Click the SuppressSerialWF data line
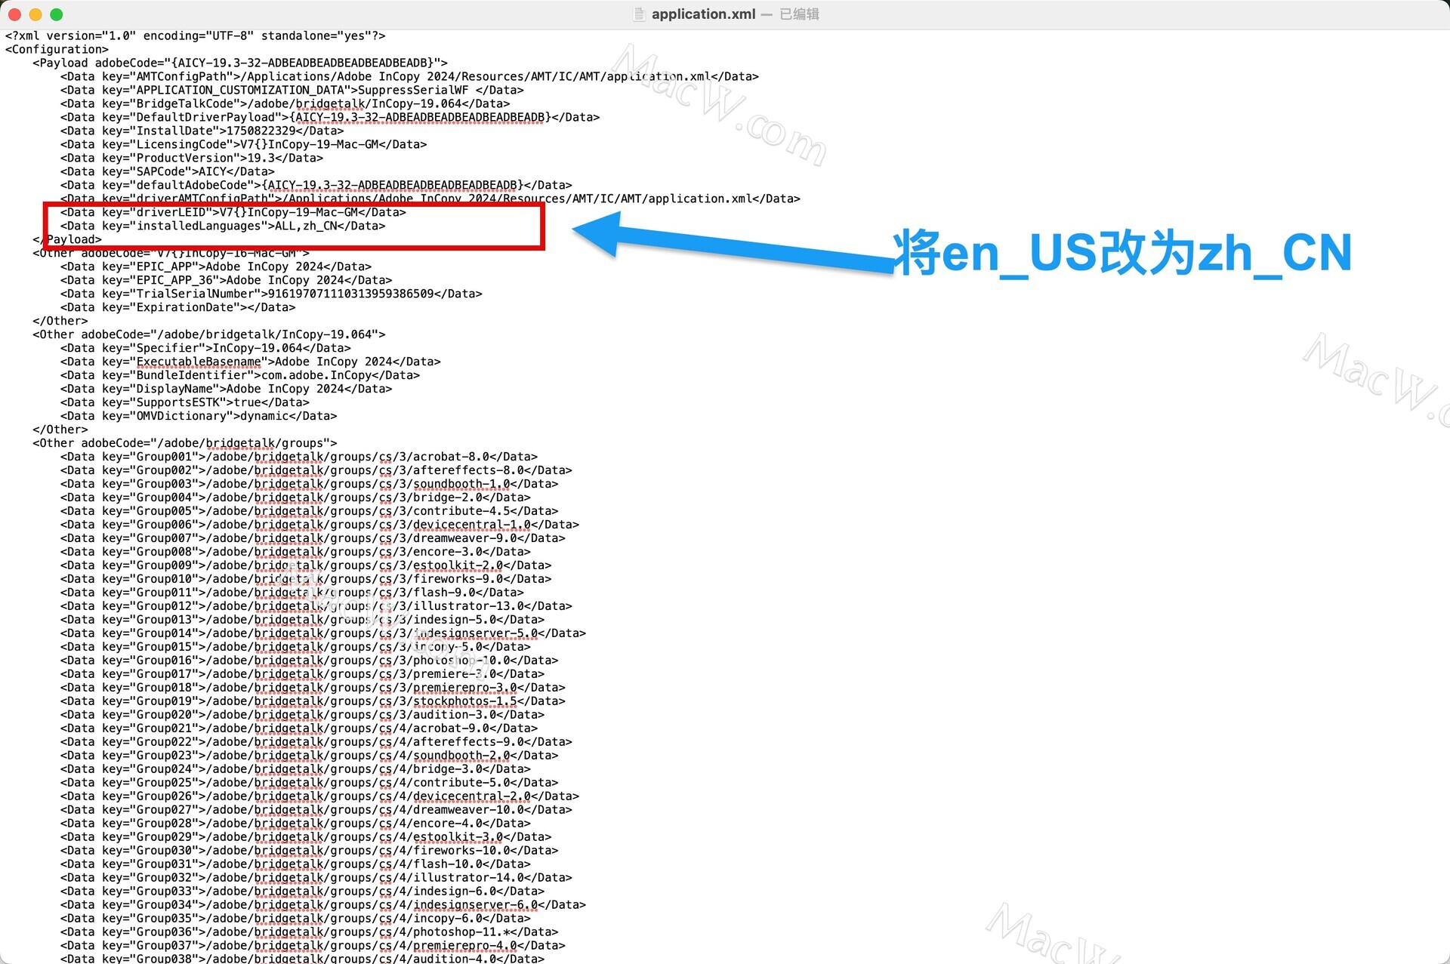1450x964 pixels. point(292,90)
